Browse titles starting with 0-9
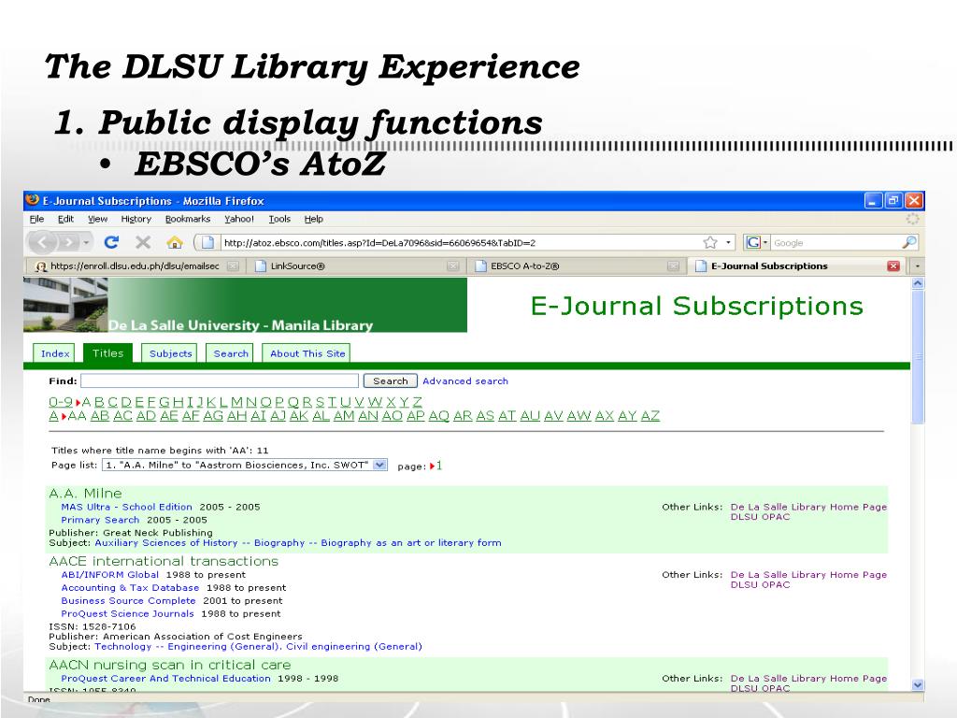957x718 pixels. (61, 402)
